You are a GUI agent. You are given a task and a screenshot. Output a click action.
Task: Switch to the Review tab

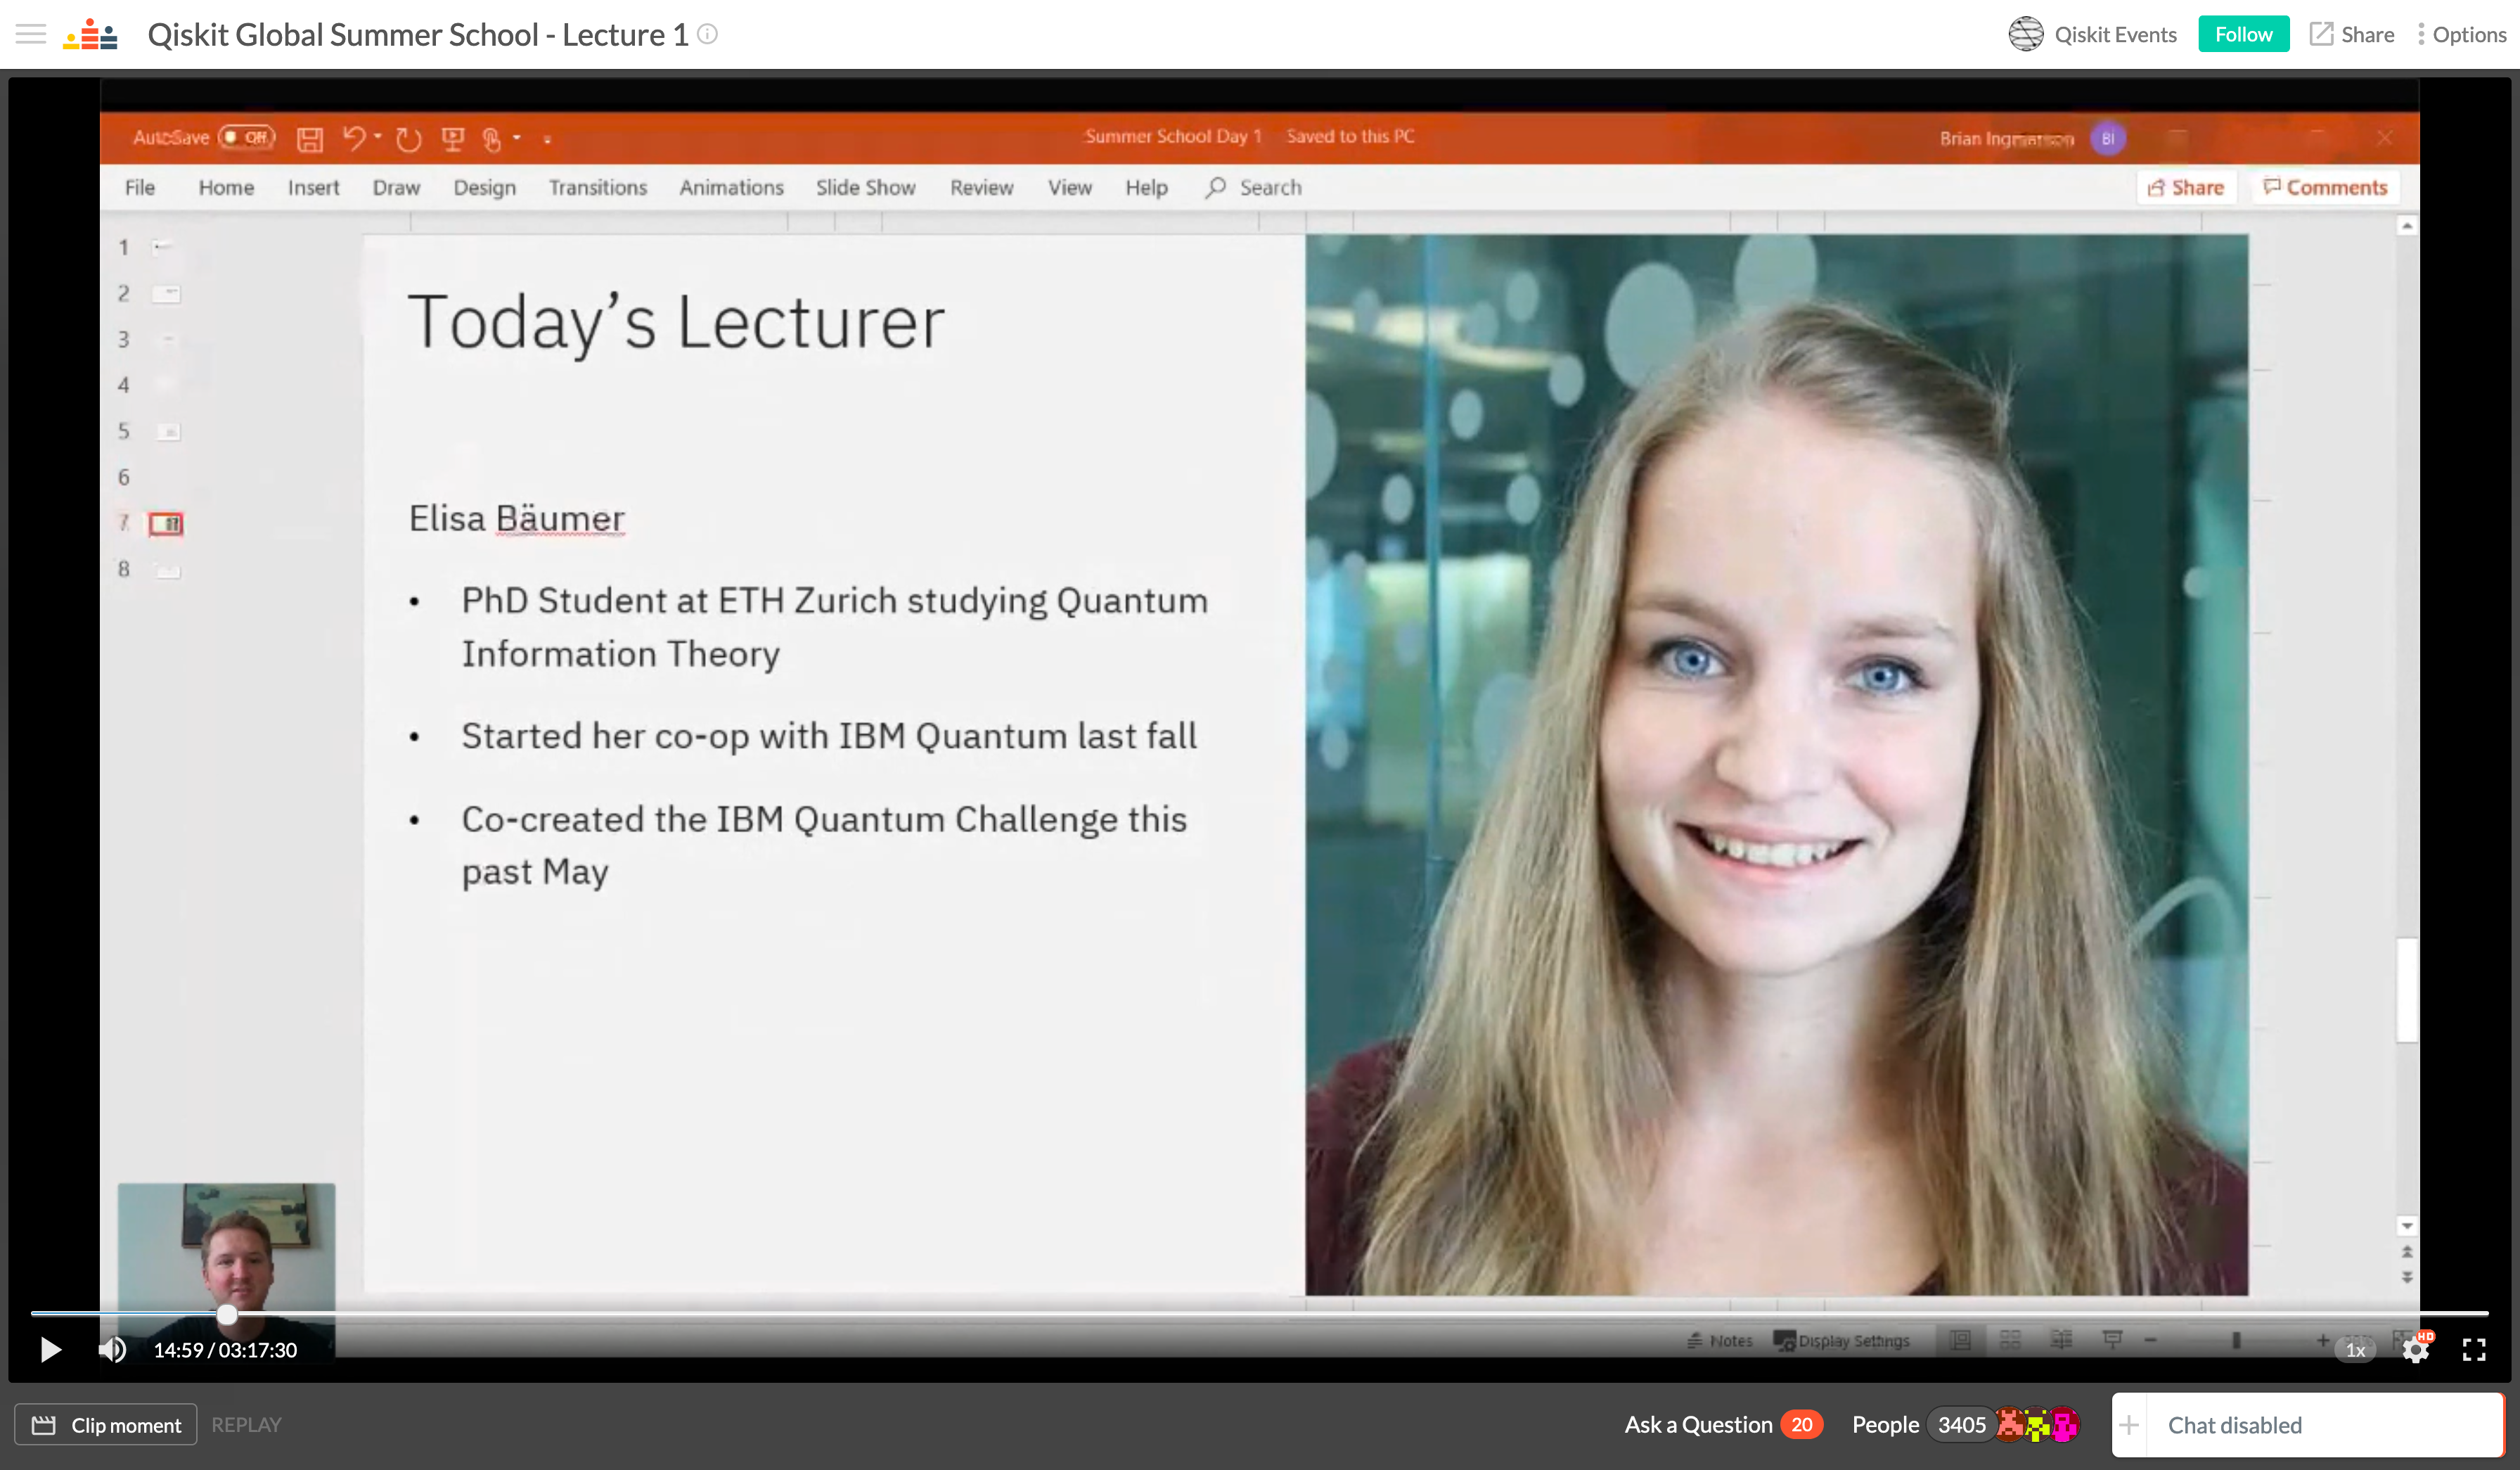[x=981, y=187]
